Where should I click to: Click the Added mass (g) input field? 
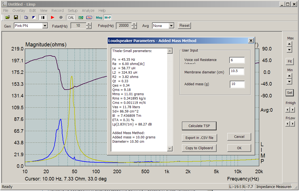click(x=237, y=84)
